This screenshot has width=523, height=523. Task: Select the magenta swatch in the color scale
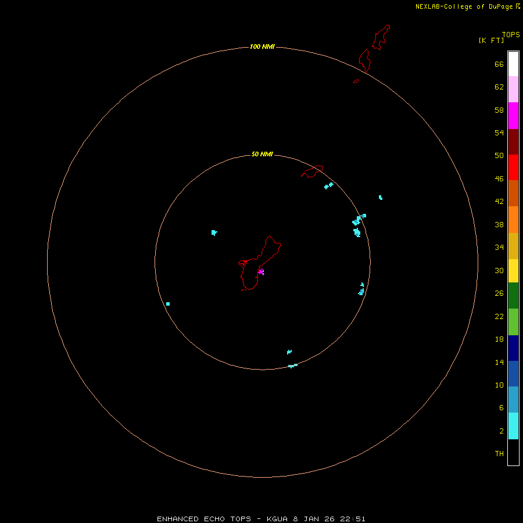[513, 116]
